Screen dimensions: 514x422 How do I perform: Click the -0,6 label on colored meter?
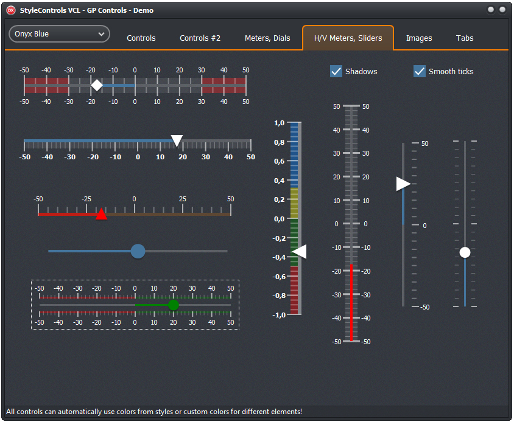tap(278, 277)
